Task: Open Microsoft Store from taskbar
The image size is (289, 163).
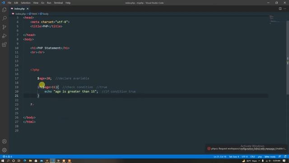Action: tap(36, 161)
